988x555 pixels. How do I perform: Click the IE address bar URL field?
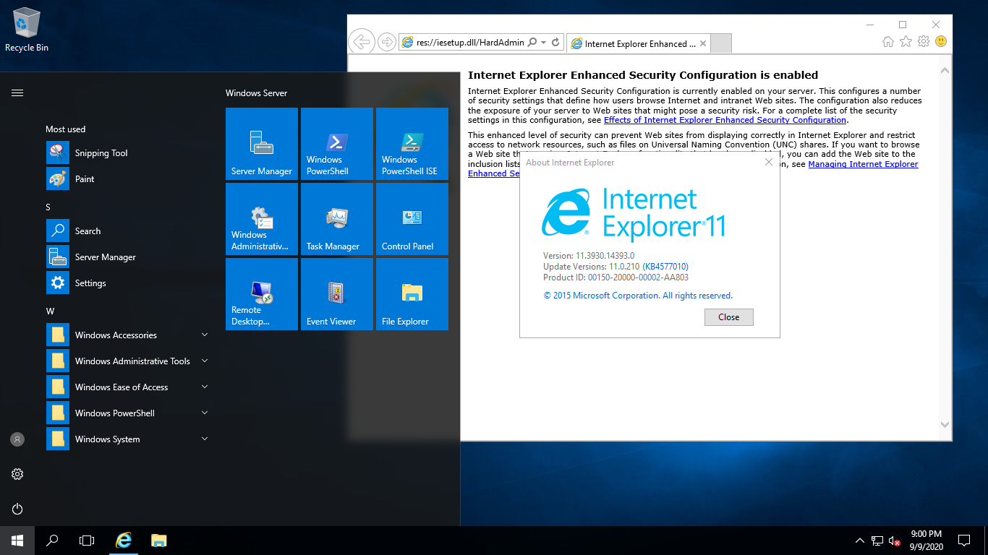[x=470, y=43]
